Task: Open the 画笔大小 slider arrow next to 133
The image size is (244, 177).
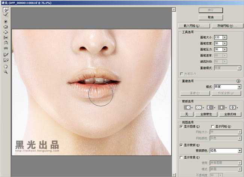Action: (x=224, y=37)
